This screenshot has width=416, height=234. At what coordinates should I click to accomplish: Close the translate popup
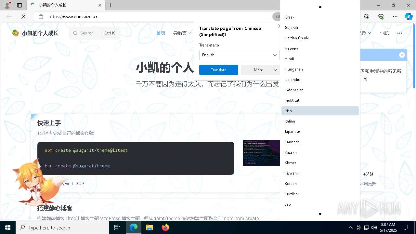(278, 26)
